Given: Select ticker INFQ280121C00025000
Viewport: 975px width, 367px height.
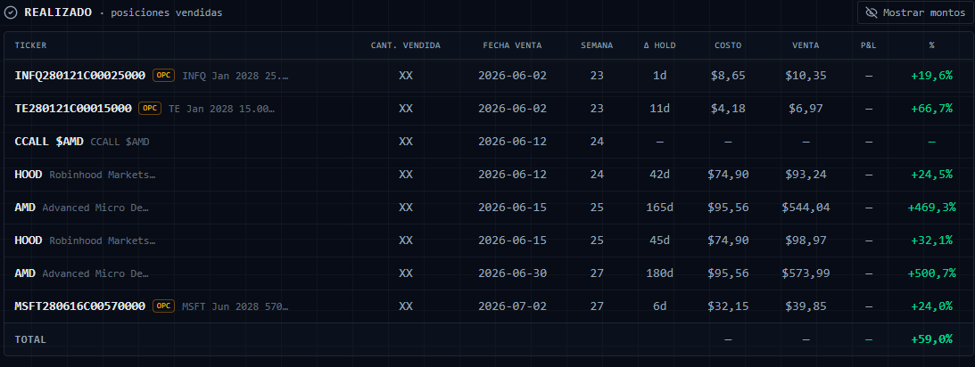Looking at the screenshot, I should [x=79, y=75].
